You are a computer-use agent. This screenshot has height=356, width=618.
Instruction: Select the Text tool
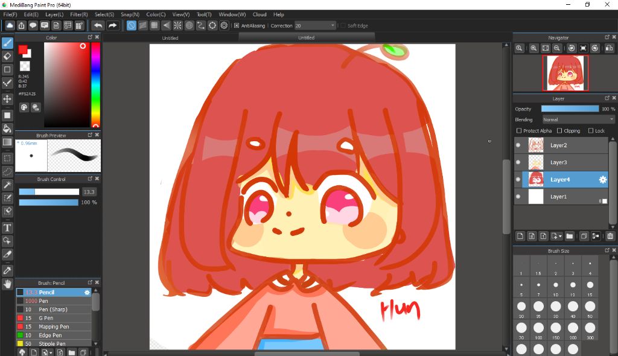pyautogui.click(x=7, y=227)
